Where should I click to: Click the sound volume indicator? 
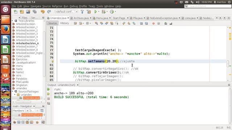(198, 2)
